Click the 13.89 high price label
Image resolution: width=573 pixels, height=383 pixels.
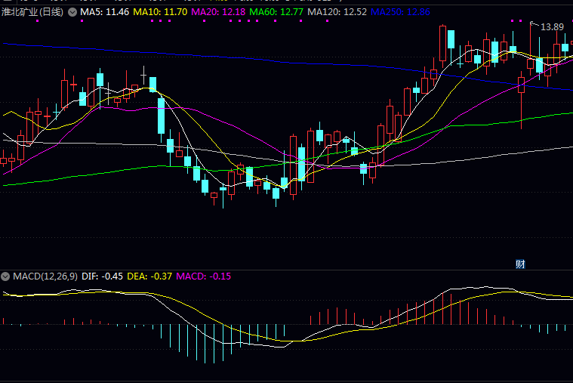click(x=552, y=27)
